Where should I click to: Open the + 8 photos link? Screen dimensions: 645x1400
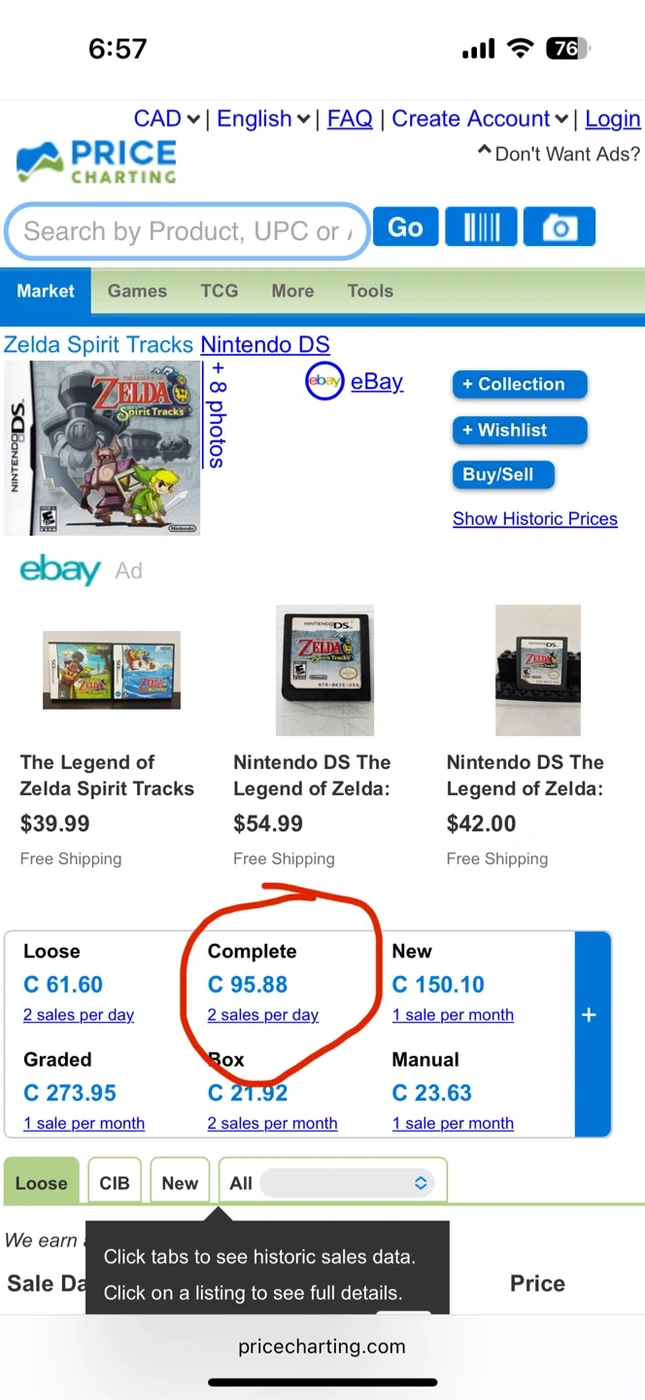tap(216, 415)
